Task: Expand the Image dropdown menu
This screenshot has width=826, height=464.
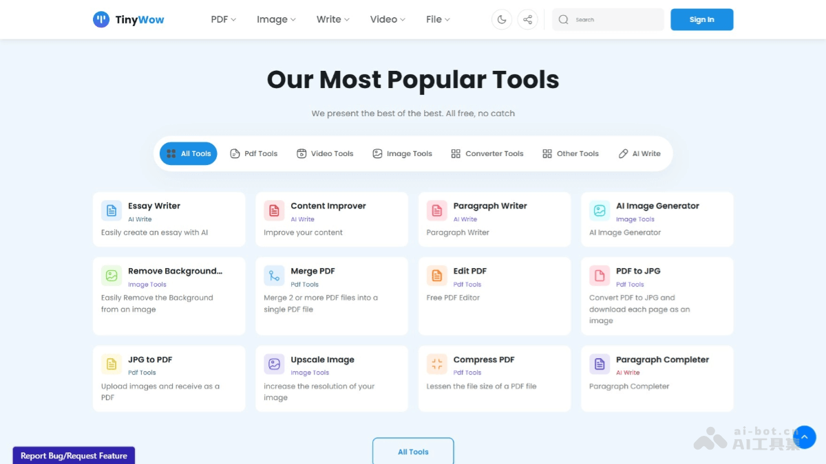Action: point(276,19)
